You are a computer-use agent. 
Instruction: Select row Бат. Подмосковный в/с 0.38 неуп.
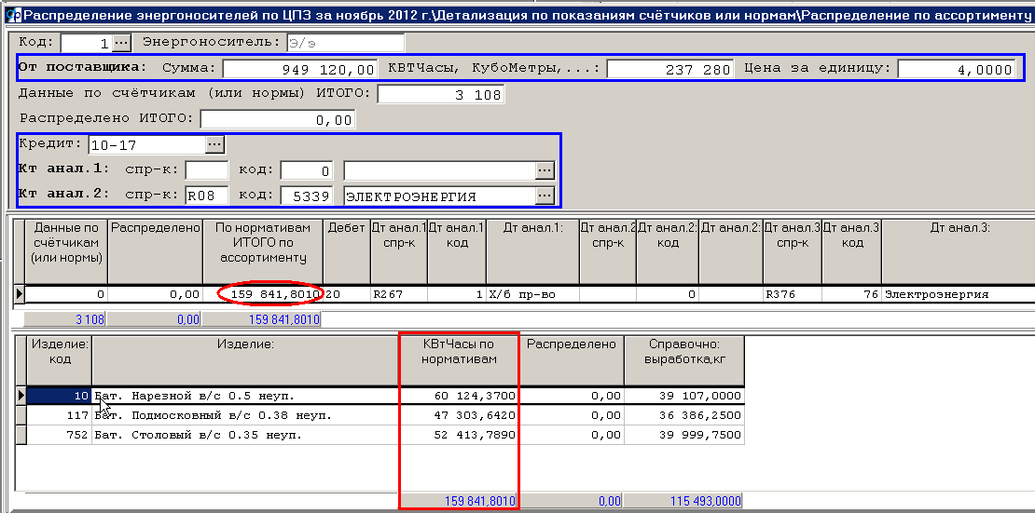pos(245,415)
